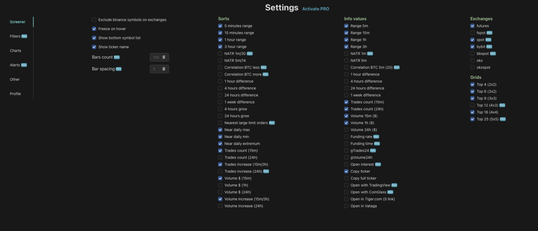Enable Exclude binance symbols on exchanges
This screenshot has height=231, width=538.
(x=94, y=20)
